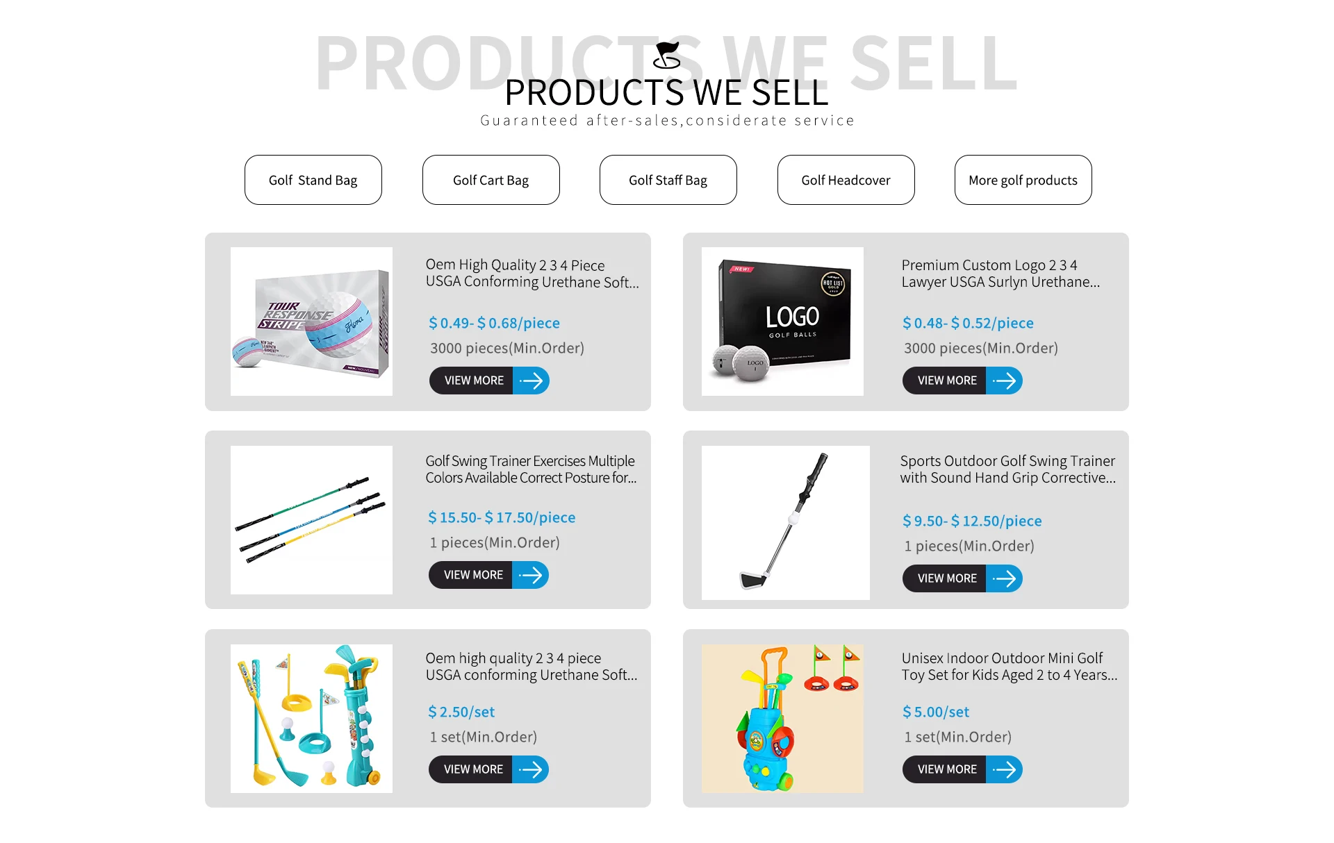Switch to the Golf Cart Bag category
Viewport: 1334px width, 843px height.
click(x=491, y=180)
